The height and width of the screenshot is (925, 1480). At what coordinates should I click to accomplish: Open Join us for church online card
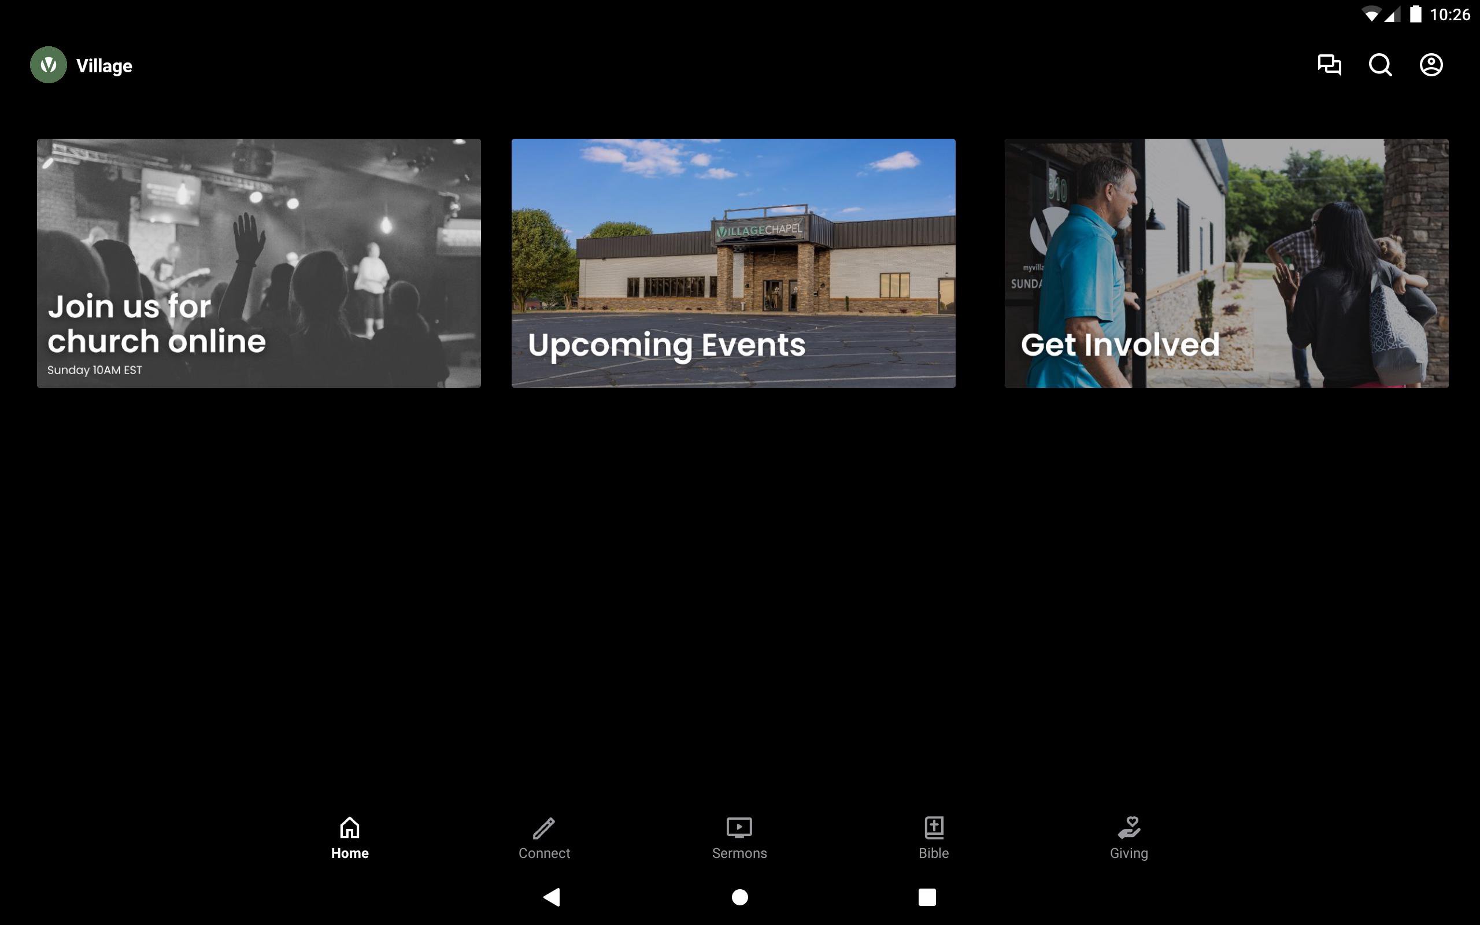(258, 263)
